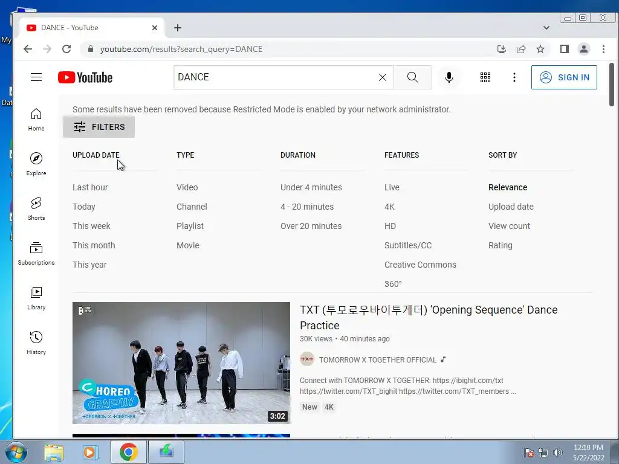Open TOMORROW X TOGETHER OFFICIAL channel
The height and width of the screenshot is (464, 619).
[377, 360]
